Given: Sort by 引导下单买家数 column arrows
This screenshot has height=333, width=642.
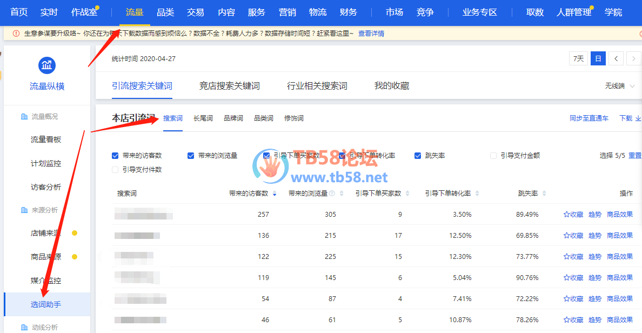Looking at the screenshot, I should [407, 194].
